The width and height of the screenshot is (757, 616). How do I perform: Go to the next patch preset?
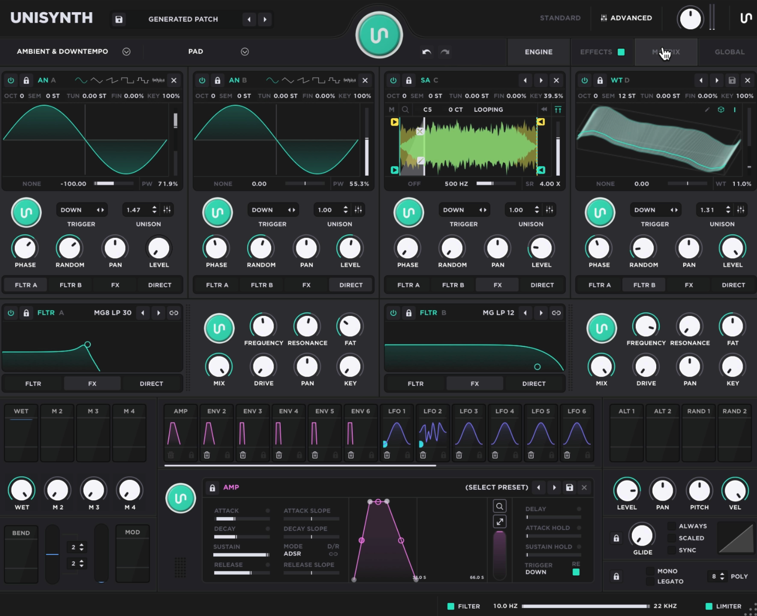[x=265, y=19]
